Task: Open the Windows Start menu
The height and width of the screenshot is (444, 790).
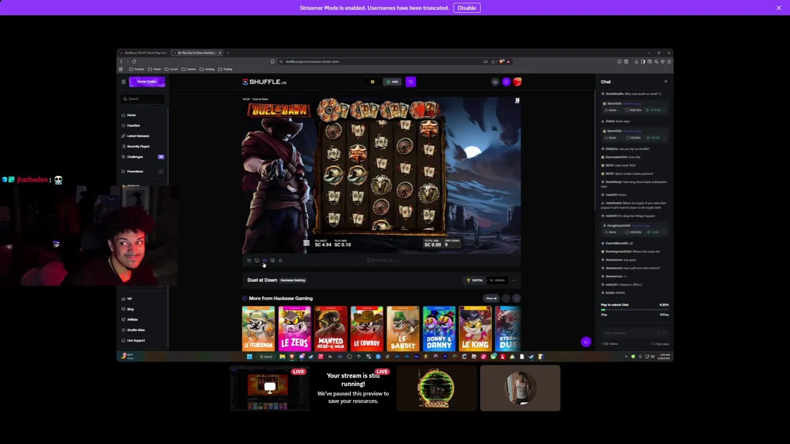Action: click(x=249, y=356)
